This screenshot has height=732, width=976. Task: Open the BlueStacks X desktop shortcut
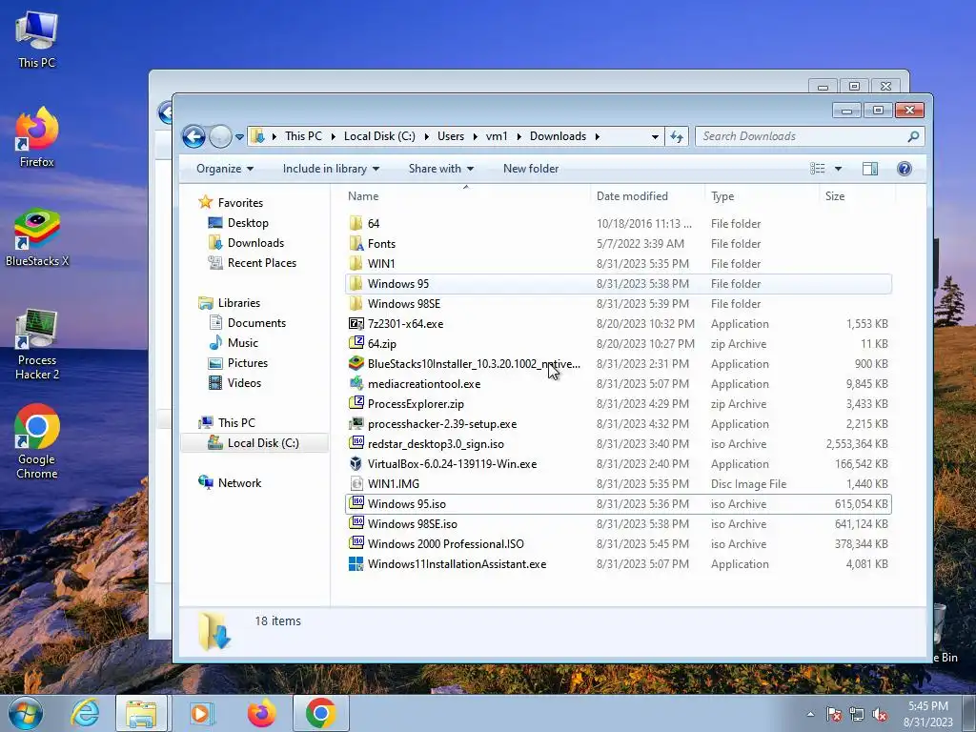point(37,237)
